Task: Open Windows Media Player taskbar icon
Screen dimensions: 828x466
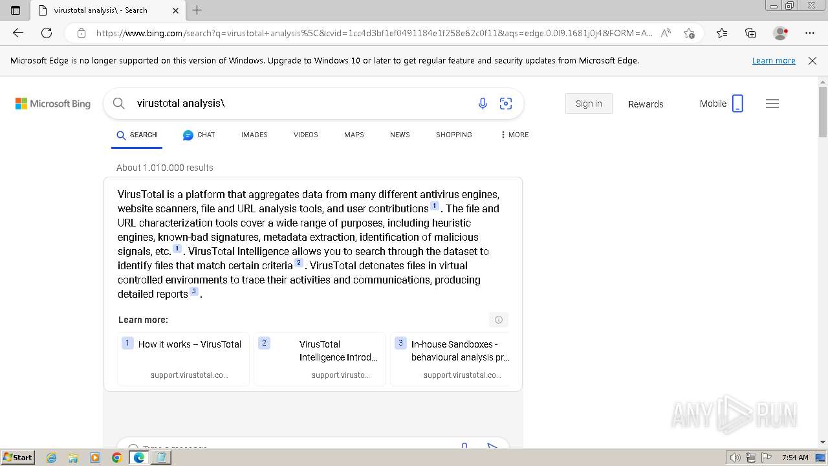Action: click(x=95, y=458)
